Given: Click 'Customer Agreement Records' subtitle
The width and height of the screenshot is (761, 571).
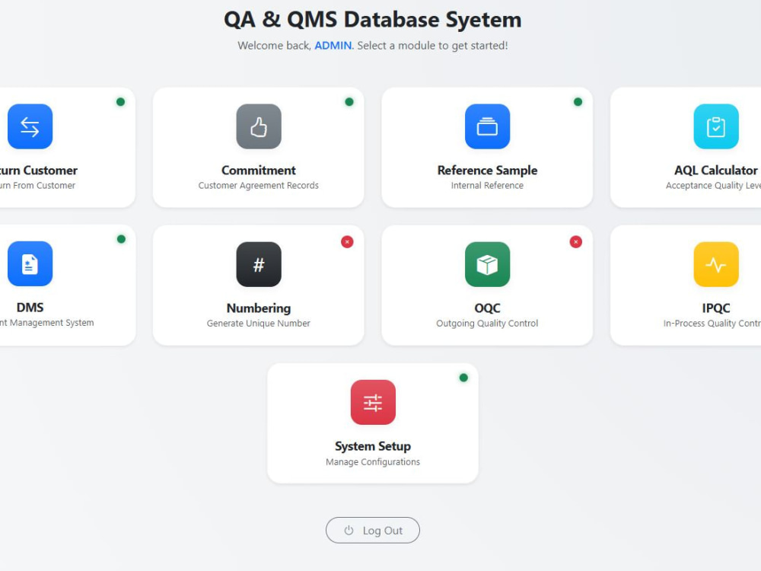Looking at the screenshot, I should pos(258,186).
